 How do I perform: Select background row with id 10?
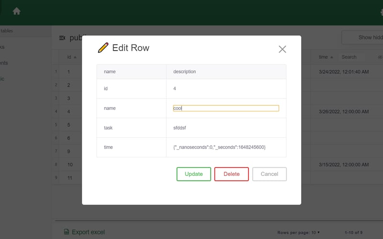coord(70,164)
